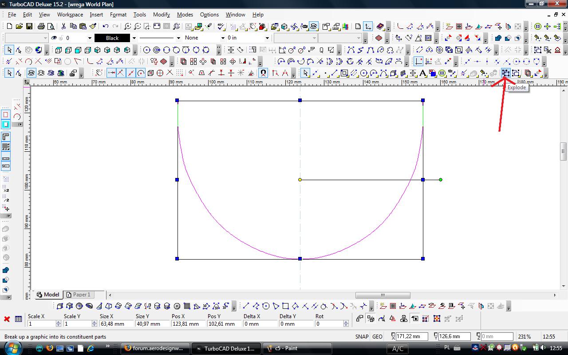Click the Cut scissors icon
This screenshot has height=355, width=568.
click(x=63, y=27)
